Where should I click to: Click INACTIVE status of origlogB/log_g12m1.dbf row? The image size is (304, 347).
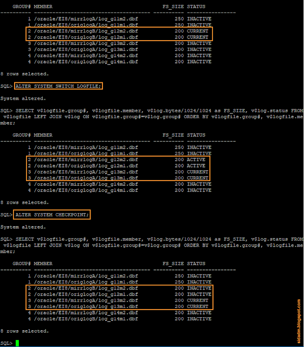[199, 294]
